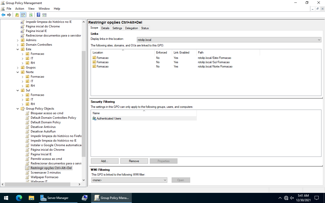Expand the Admins organizational unit

pyautogui.click(x=18, y=40)
